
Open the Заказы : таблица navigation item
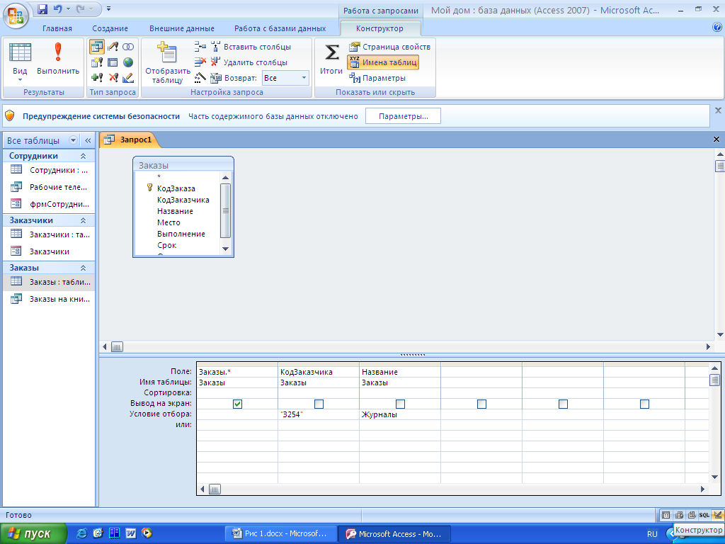[50, 282]
